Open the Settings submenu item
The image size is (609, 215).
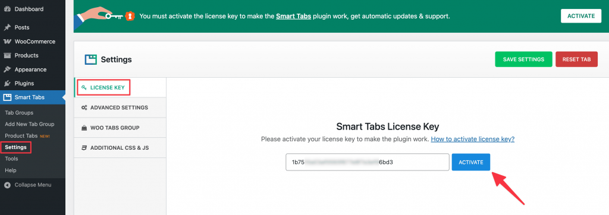coord(15,147)
